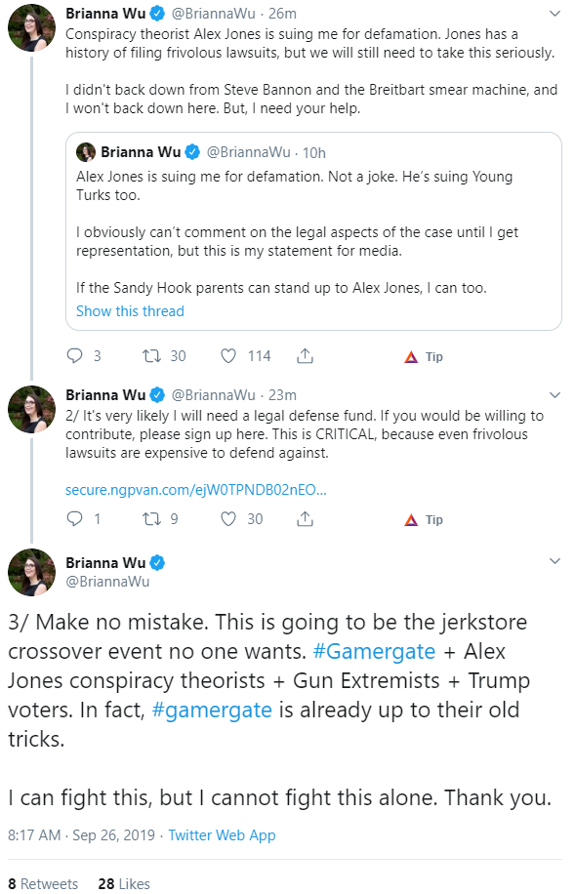
Task: Tip the first tweet using Brave Tip
Action: point(424,357)
